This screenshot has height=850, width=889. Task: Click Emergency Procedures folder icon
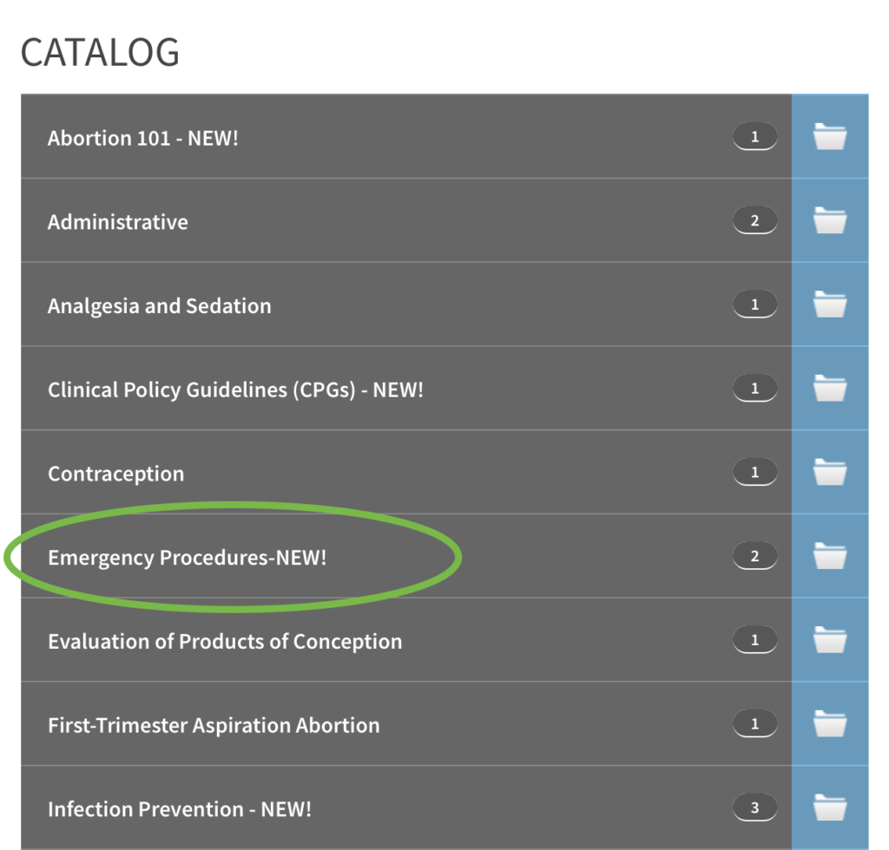tap(829, 555)
